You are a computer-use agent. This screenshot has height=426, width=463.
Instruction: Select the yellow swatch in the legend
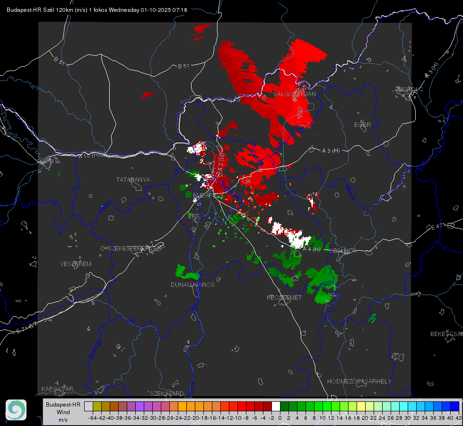361,406
